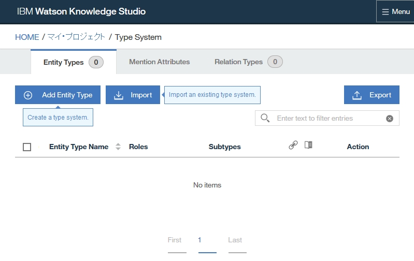The height and width of the screenshot is (261, 414).
Task: Click the magnifier search icon
Action: (265, 118)
